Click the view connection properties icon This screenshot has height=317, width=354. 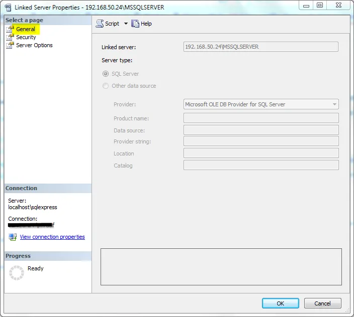(13, 237)
